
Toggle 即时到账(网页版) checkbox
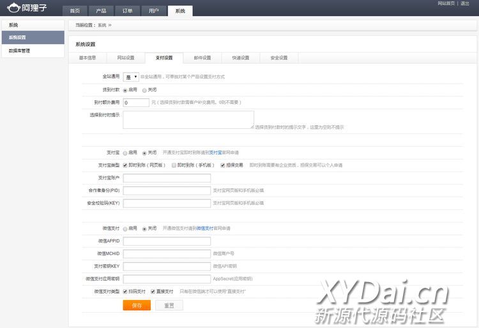point(125,165)
